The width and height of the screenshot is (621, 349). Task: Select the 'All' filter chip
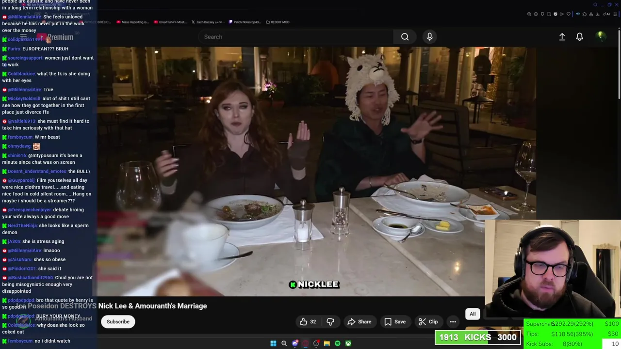[473, 314]
